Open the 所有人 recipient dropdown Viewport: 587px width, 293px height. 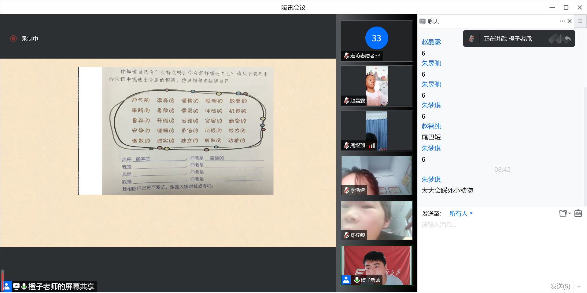(461, 214)
